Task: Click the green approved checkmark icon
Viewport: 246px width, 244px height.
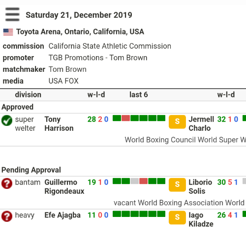Action: 7,121
